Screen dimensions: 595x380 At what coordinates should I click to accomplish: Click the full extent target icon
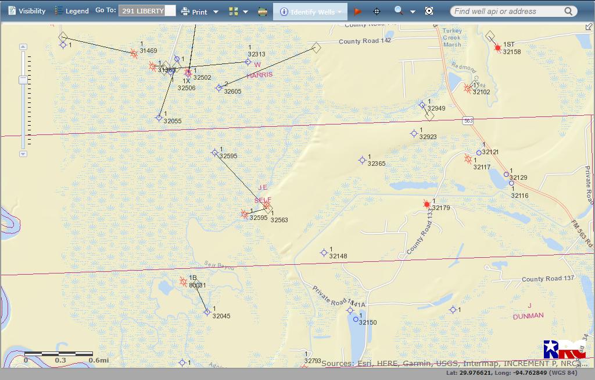(429, 11)
